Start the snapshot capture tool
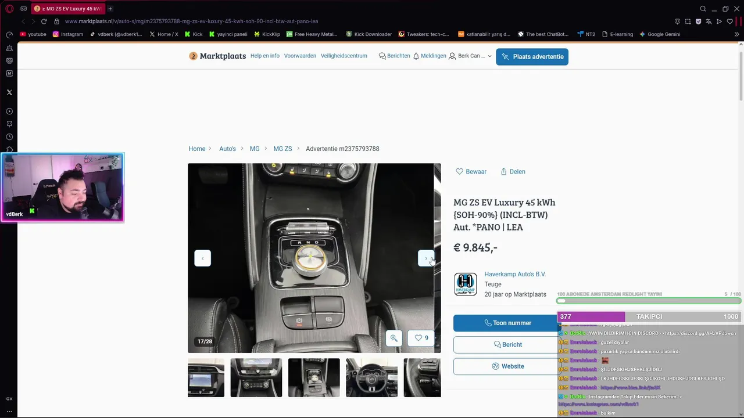744x418 pixels. pos(688,21)
